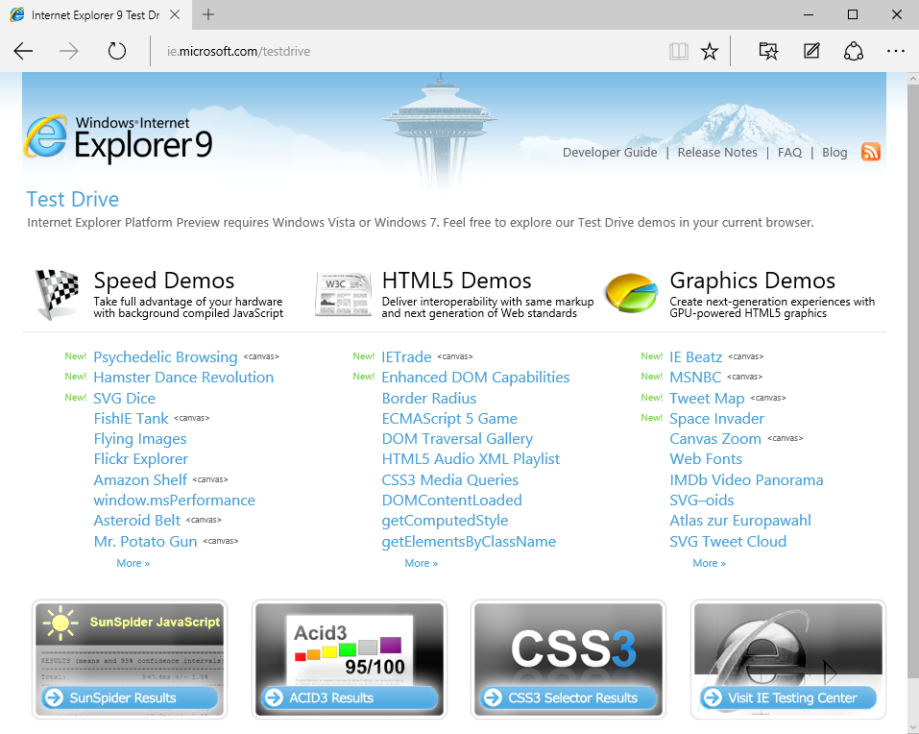Screen dimensions: 919x734
Task: Open the Psychedelic Browsing demo link
Action: tap(165, 357)
